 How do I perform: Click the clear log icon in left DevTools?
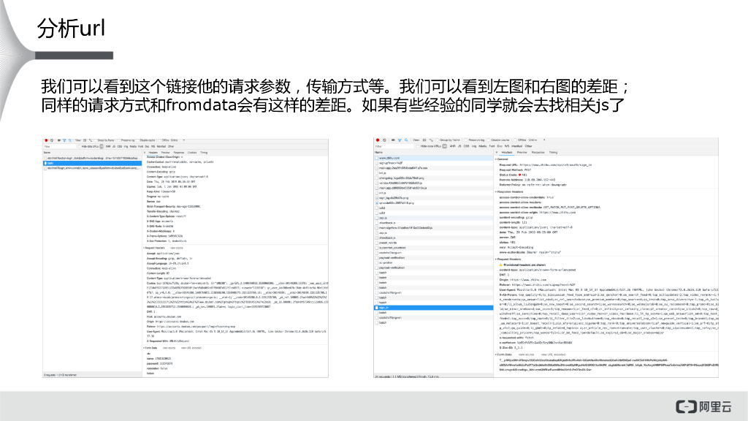click(52, 140)
